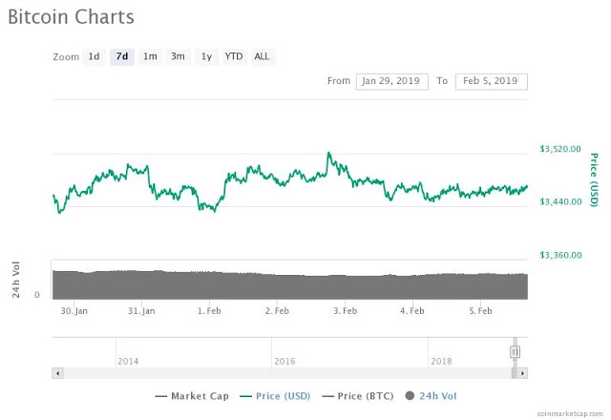Set chart zoom to 1y

tap(206, 56)
